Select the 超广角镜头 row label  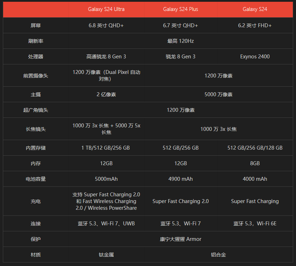[36, 110]
